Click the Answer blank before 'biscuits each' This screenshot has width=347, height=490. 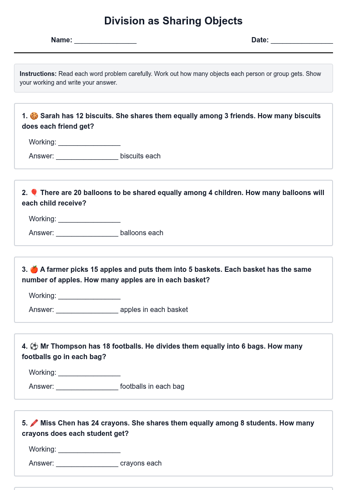(87, 156)
